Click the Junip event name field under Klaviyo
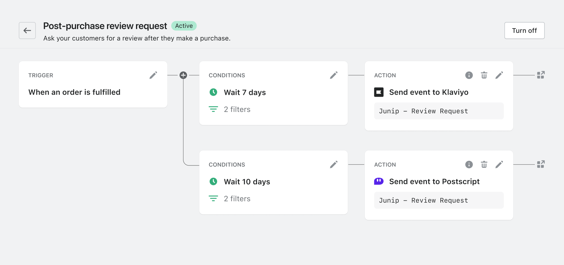The image size is (564, 265). point(439,111)
